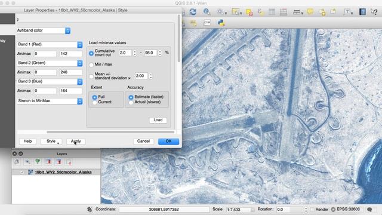Click the Apply button
The image size is (382, 215).
click(76, 142)
